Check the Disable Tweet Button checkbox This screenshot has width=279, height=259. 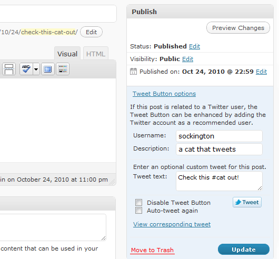click(x=138, y=203)
